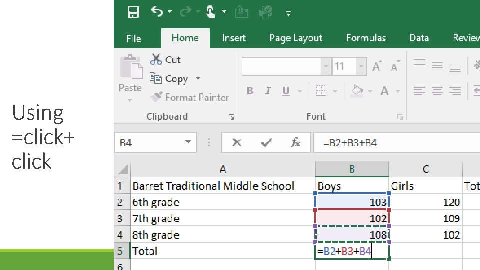The image size is (480, 270).
Task: Set Bottom Align for cell text
Action: click(x=455, y=69)
